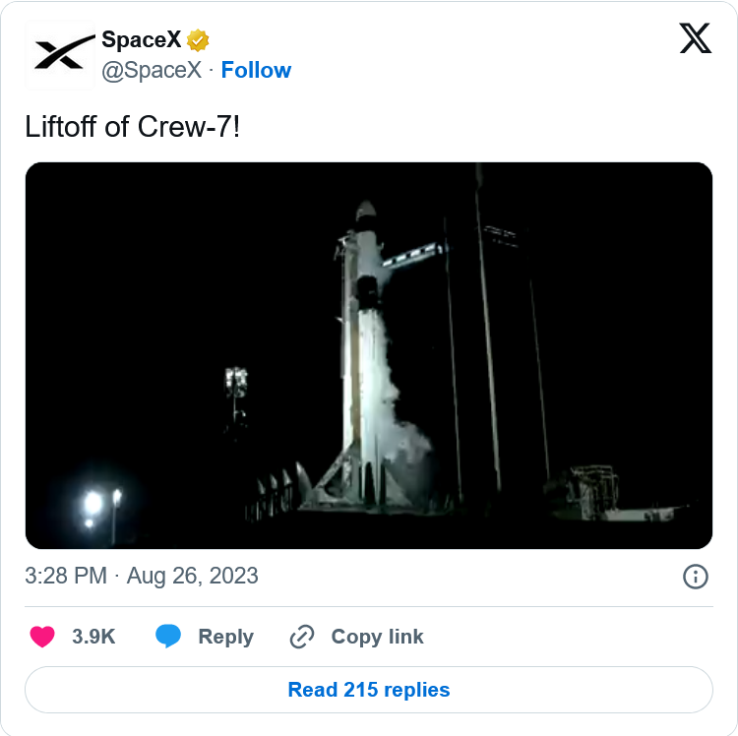Click the Aug 26, 2023 date
Viewport: 738px width, 736px height.
pyautogui.click(x=193, y=576)
